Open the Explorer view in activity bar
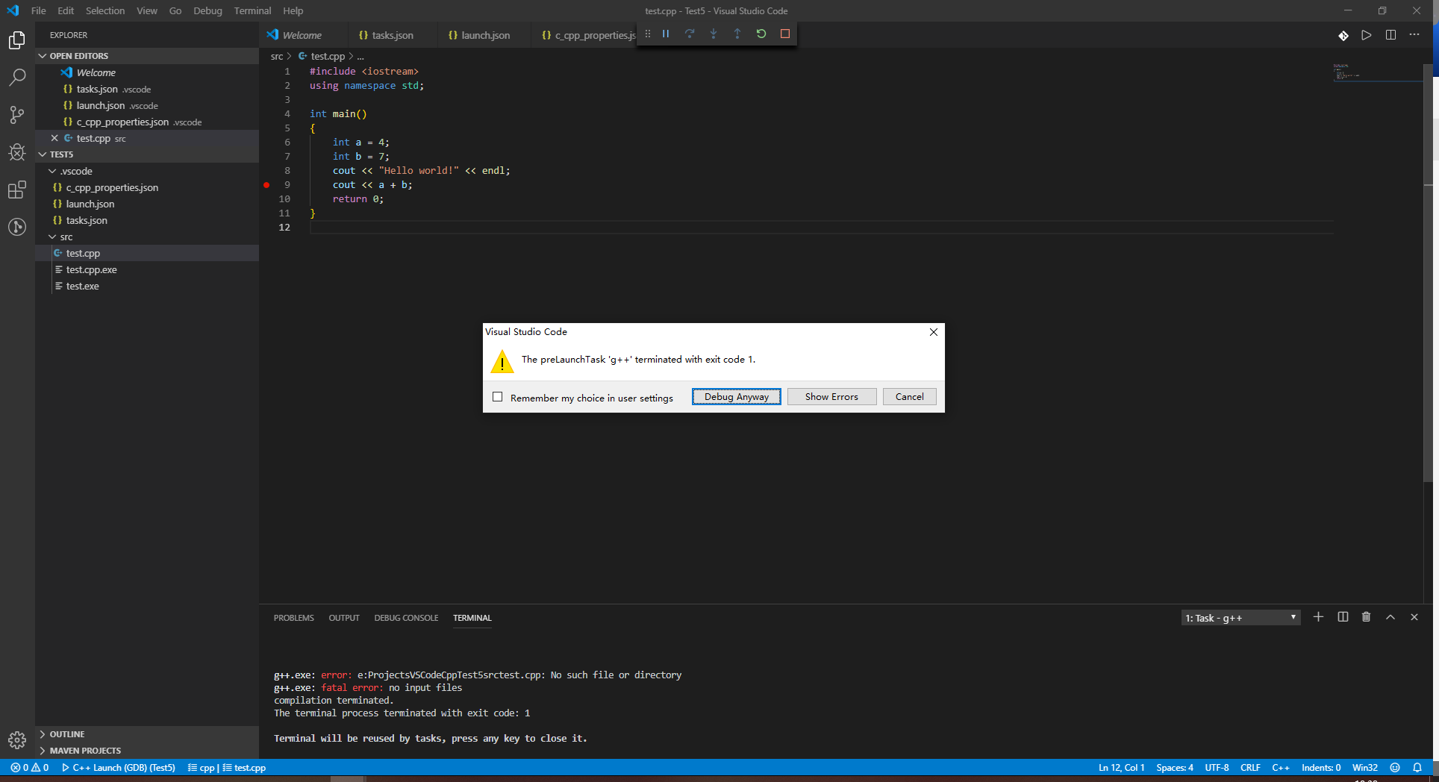 pos(17,40)
